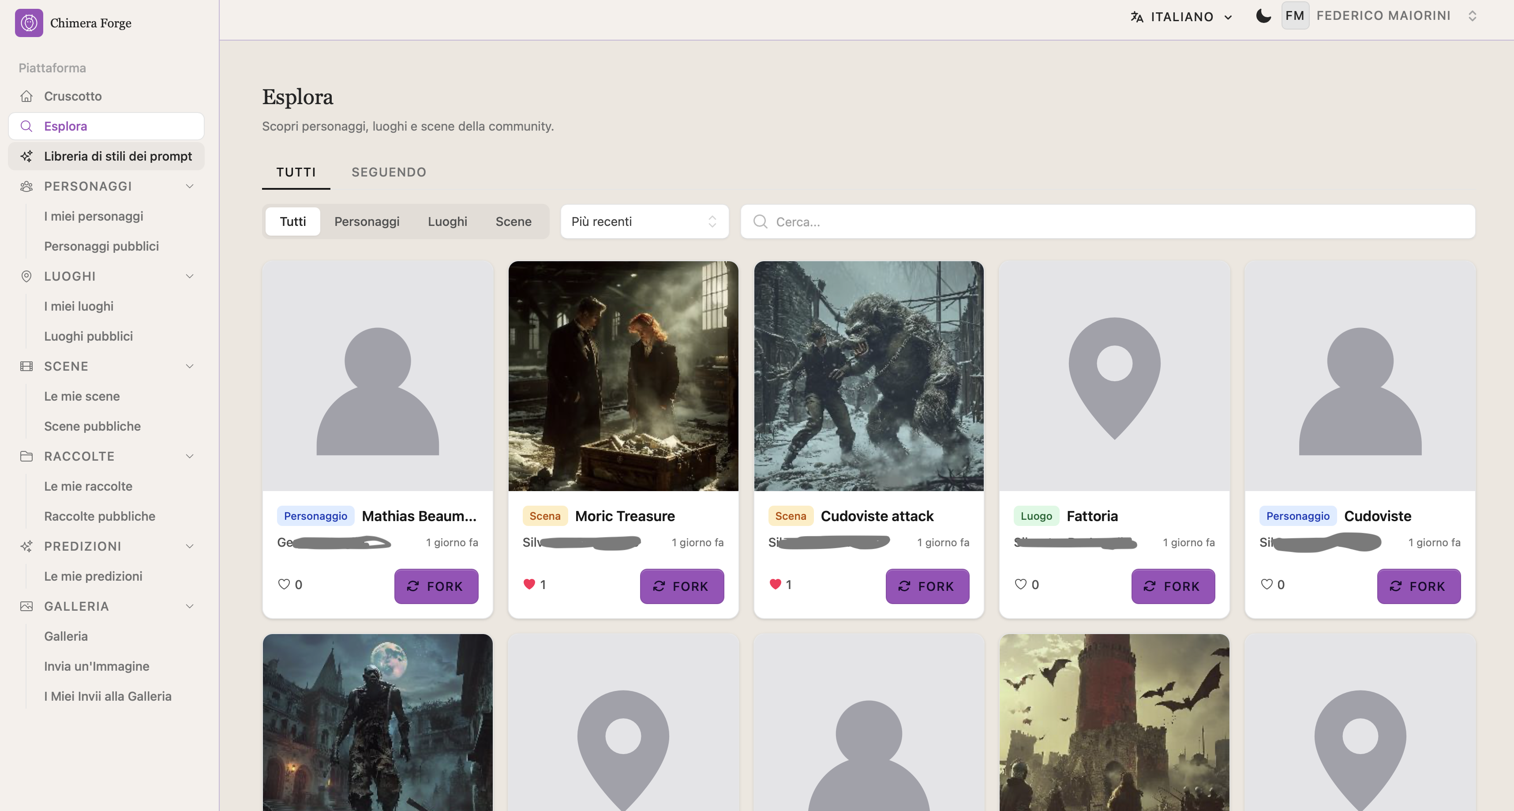Viewport: 1514px width, 811px height.
Task: Like the Fattoria card heart
Action: point(1020,584)
